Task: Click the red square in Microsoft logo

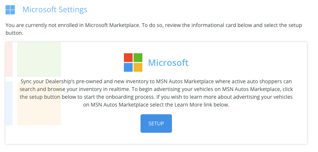Action: [128, 58]
